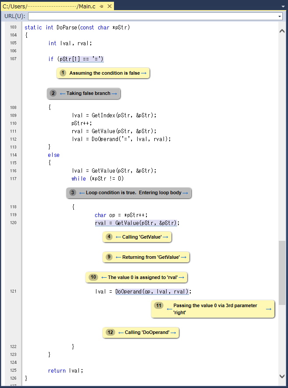This screenshot has height=388, width=288.
Task: Click left arrow on Returning from 'GetValue' note
Action: tap(118, 257)
